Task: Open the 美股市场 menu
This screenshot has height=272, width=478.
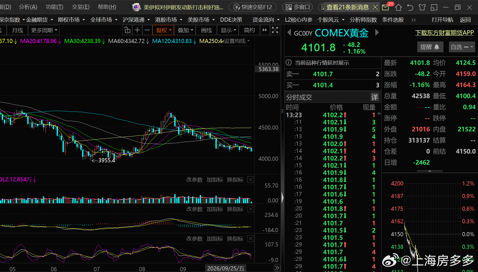Action: pyautogui.click(x=201, y=20)
